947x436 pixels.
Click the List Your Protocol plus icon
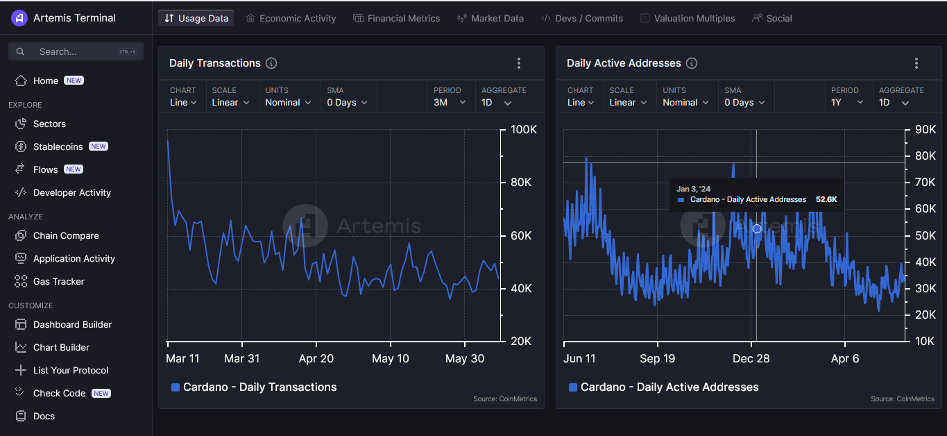point(21,370)
